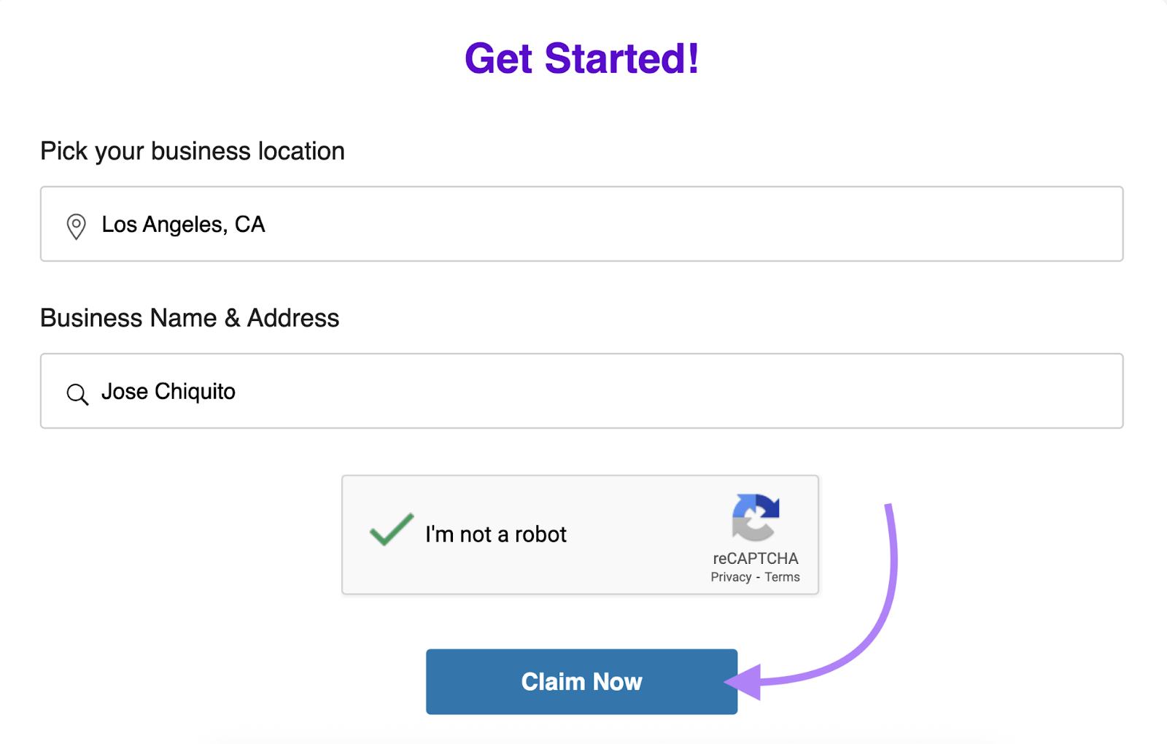Viewport: 1167px width, 744px height.
Task: Click the "I'm not a robot" text label
Action: click(495, 534)
